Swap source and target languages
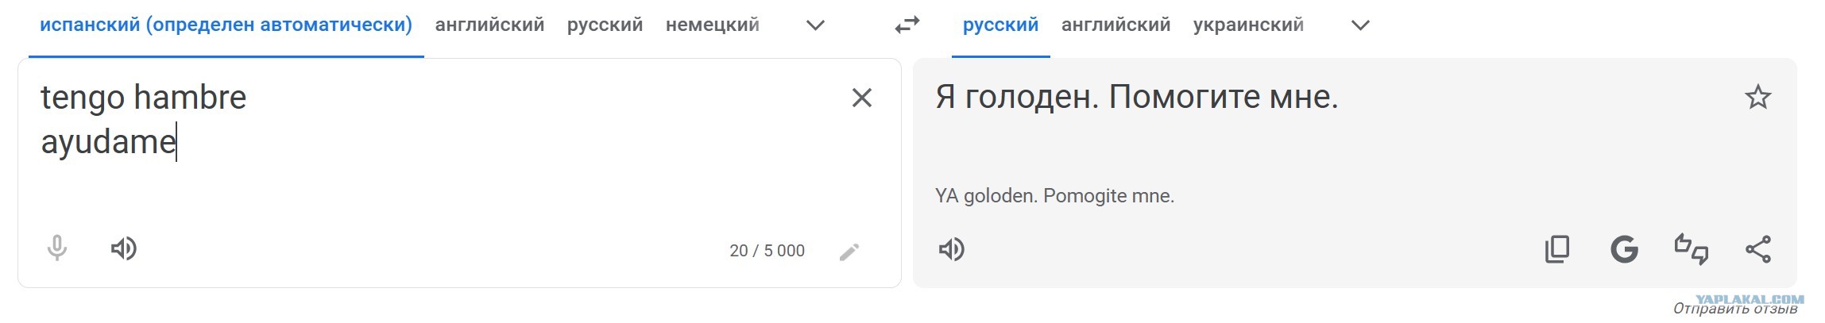The width and height of the screenshot is (1825, 323). 907,25
